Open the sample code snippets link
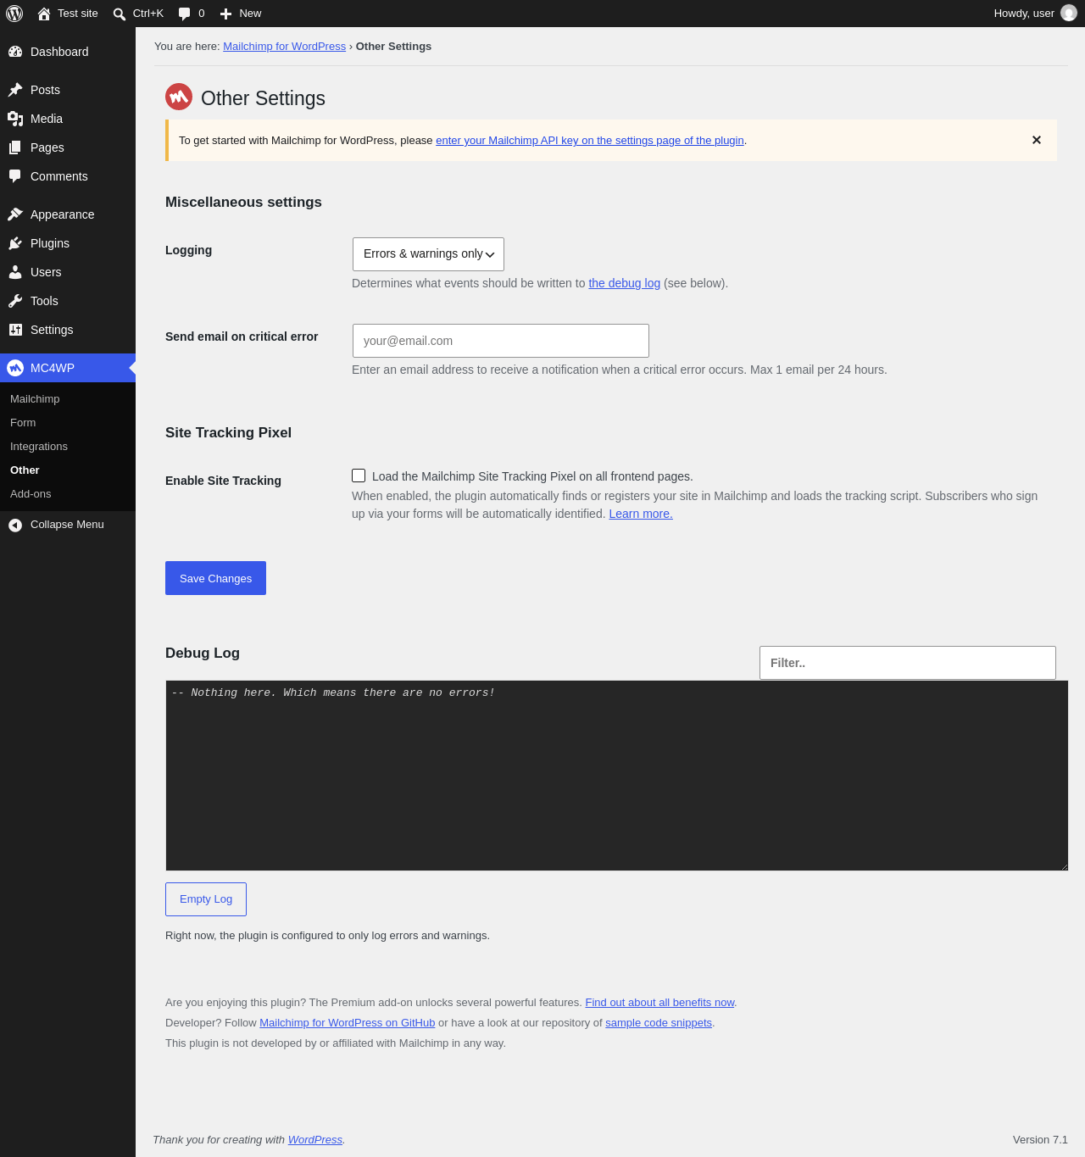1085x1157 pixels. 659,1023
